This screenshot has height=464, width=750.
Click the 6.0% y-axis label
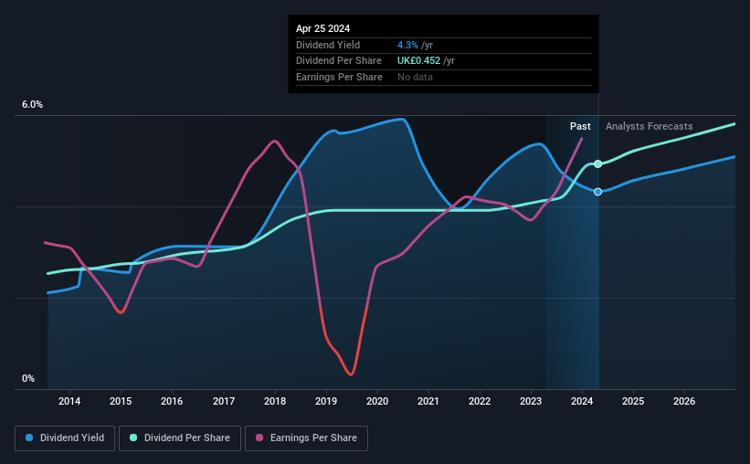[x=32, y=105]
